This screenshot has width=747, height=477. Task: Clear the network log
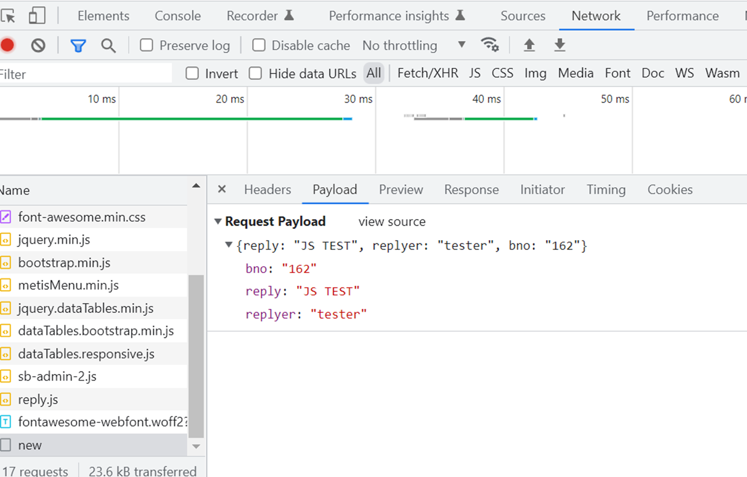(38, 45)
